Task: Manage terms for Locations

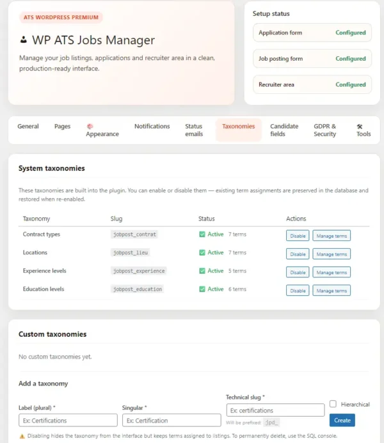Action: (x=332, y=254)
